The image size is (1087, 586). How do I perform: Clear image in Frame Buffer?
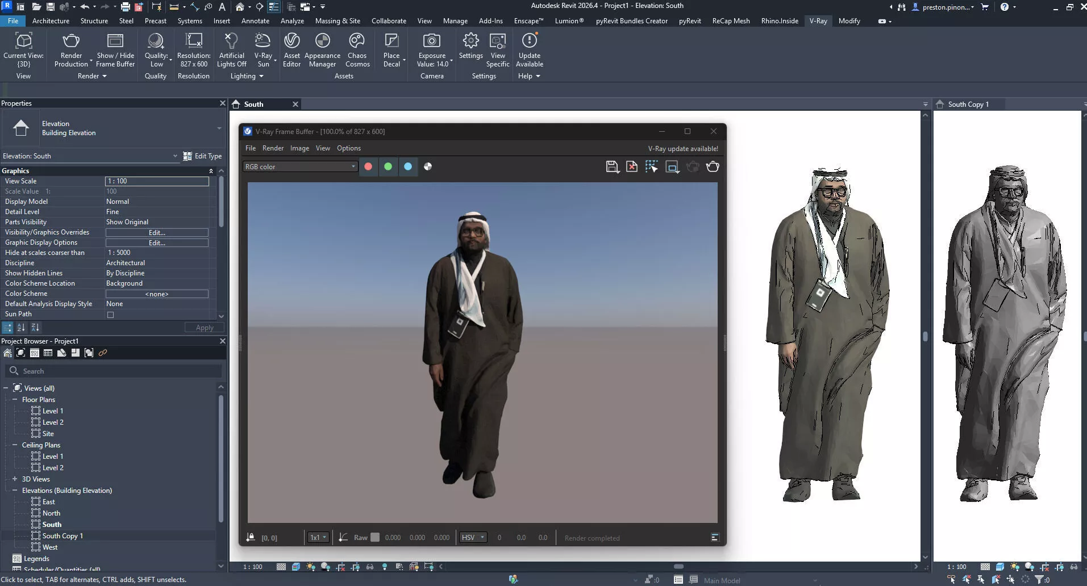pos(632,166)
